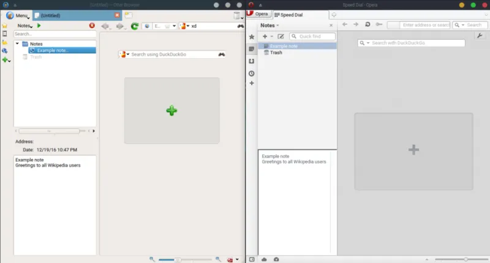Add a new note in Opera Notes
490x263 pixels.
pyautogui.click(x=265, y=37)
